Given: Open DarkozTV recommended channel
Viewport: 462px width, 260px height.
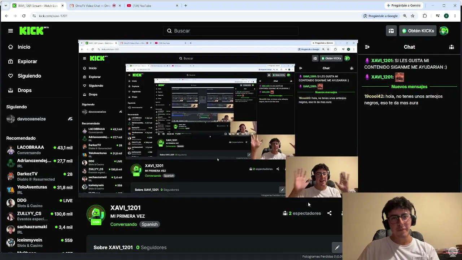Looking at the screenshot, I should 39,177.
